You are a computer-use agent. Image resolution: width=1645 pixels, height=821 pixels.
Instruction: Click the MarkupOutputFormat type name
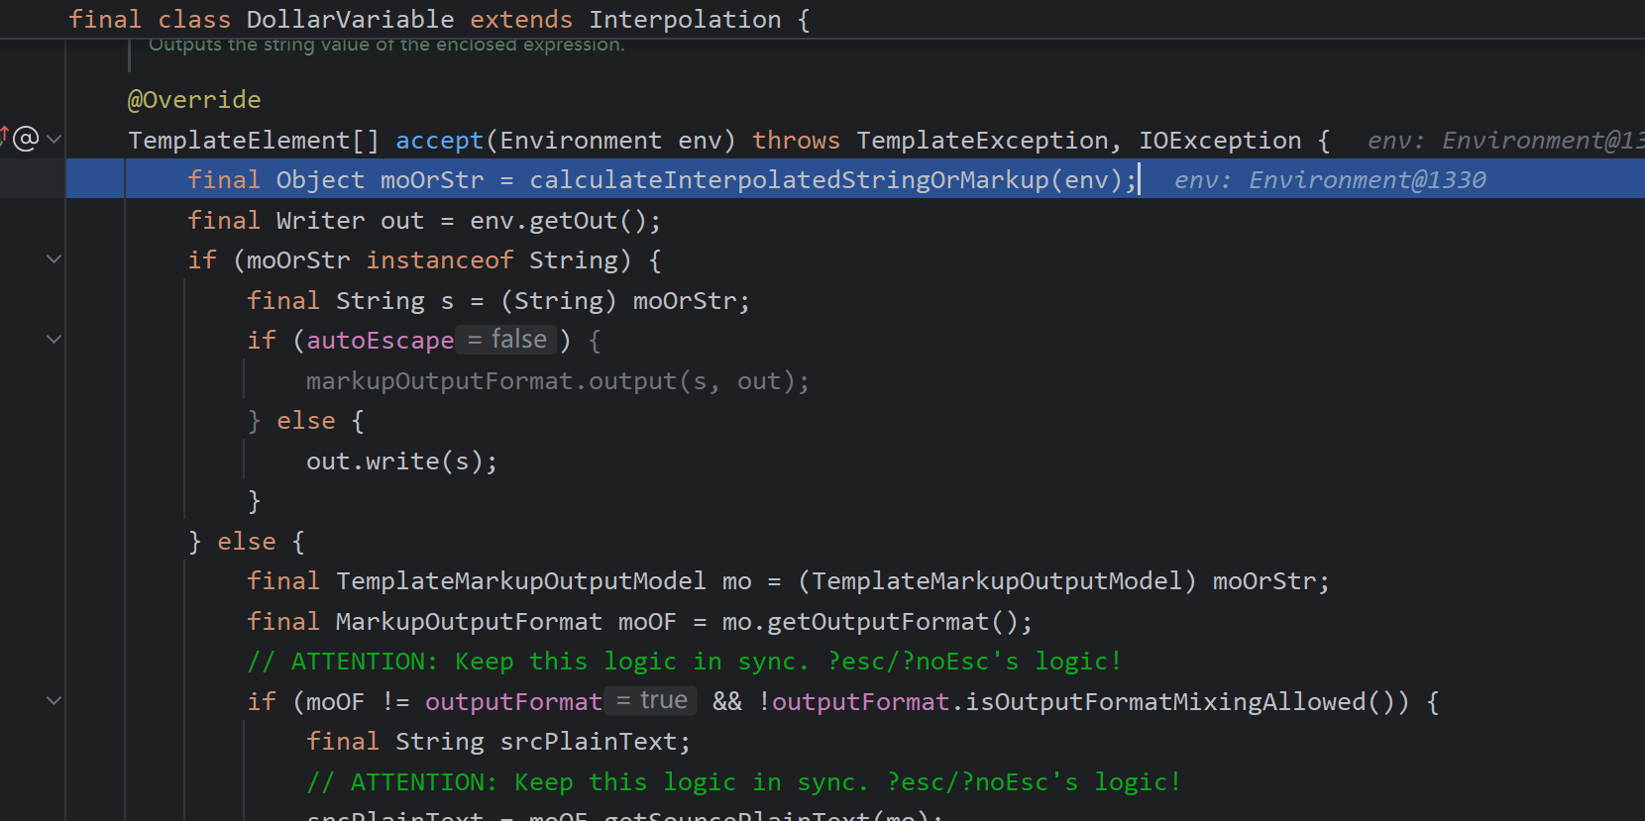pyautogui.click(x=469, y=622)
